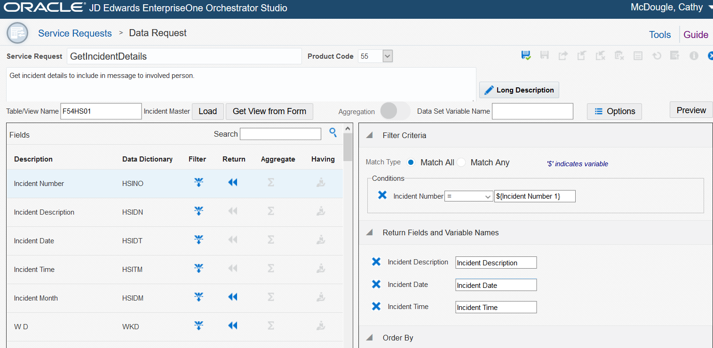Image resolution: width=713 pixels, height=348 pixels.
Task: Open the Product Code dropdown
Action: coord(387,56)
